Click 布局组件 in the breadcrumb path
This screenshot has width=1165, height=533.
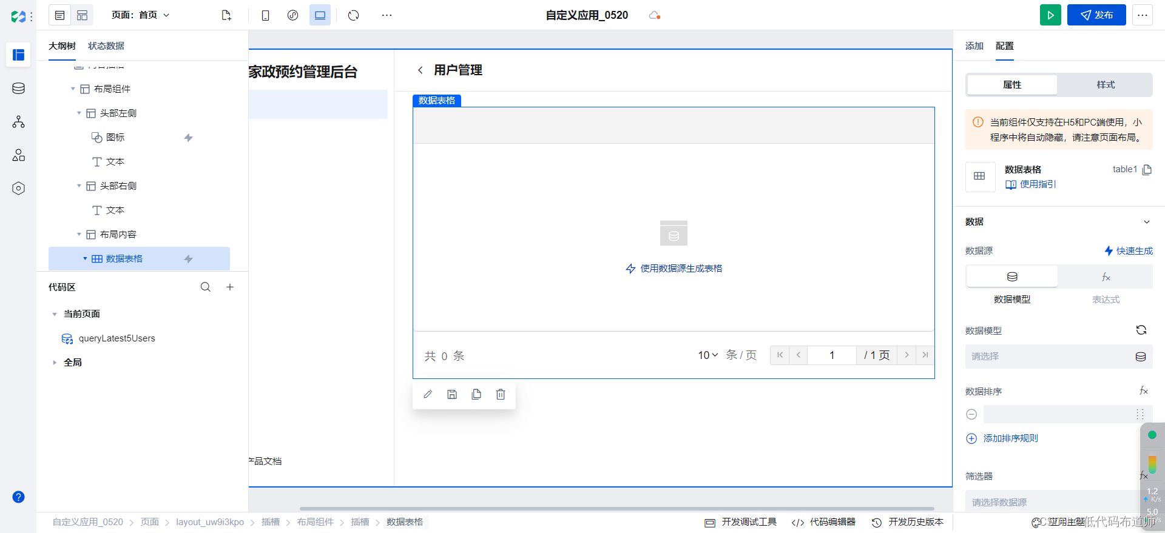[316, 522]
